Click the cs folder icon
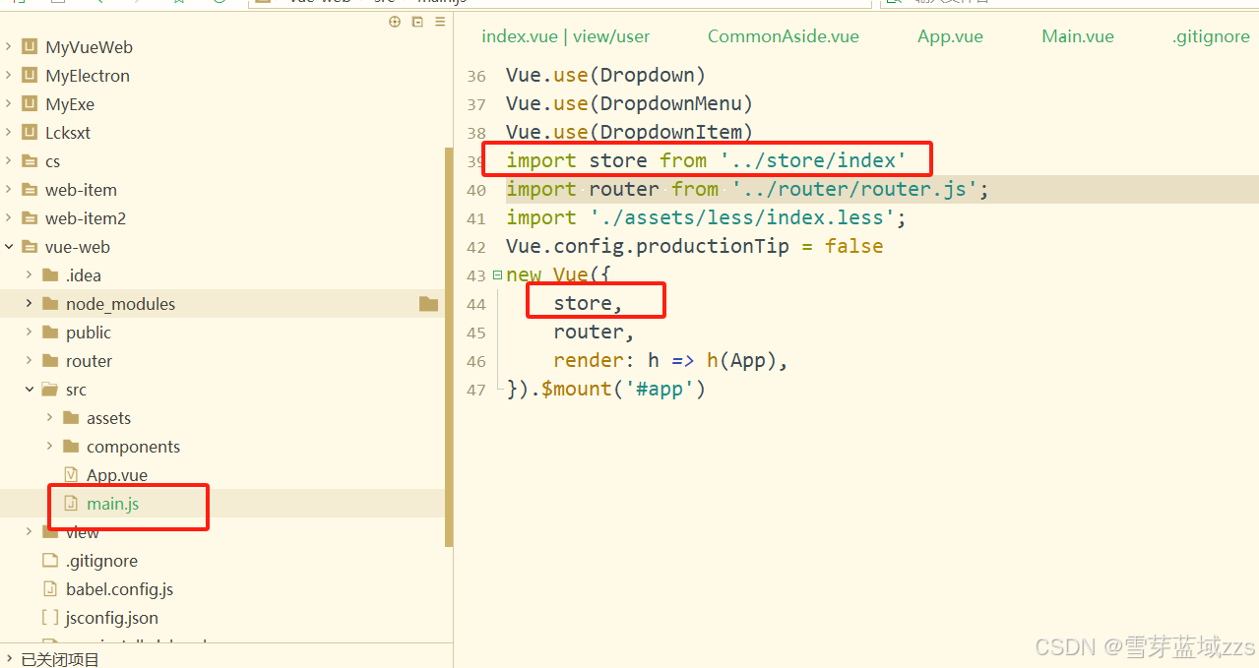Viewport: 1259px width, 668px height. point(30,161)
